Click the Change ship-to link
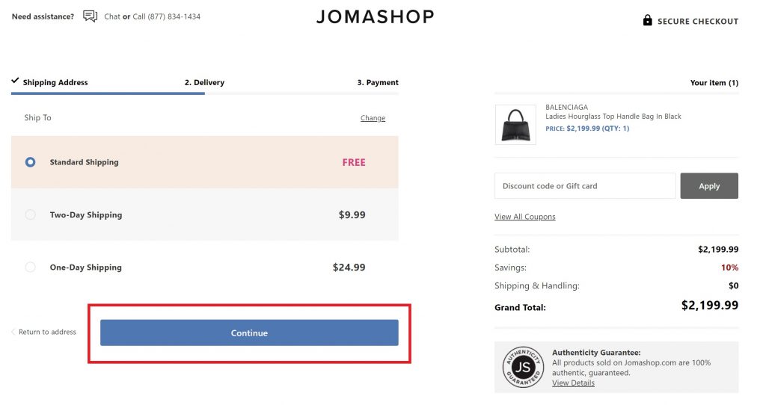This screenshot has height=405, width=766. tap(373, 118)
